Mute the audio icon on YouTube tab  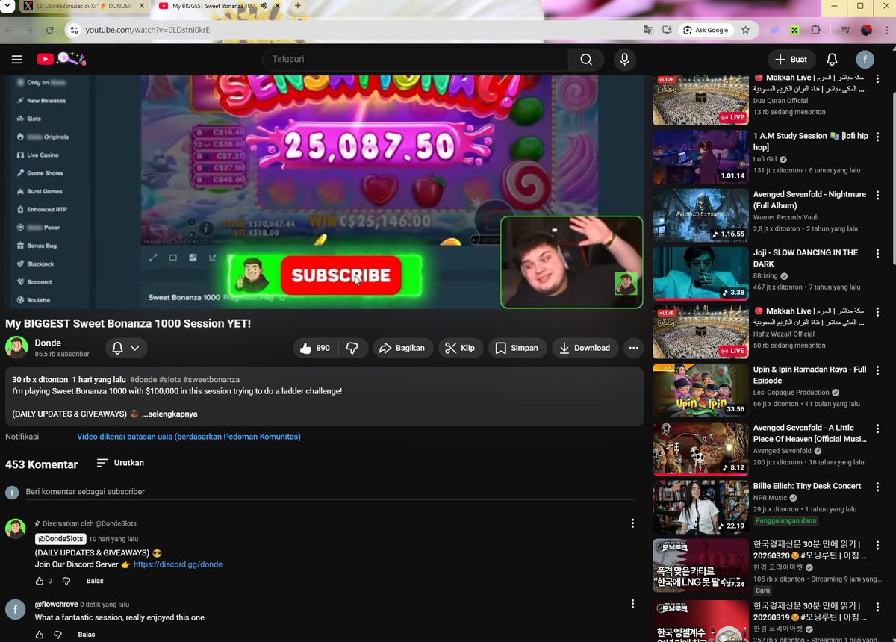264,6
